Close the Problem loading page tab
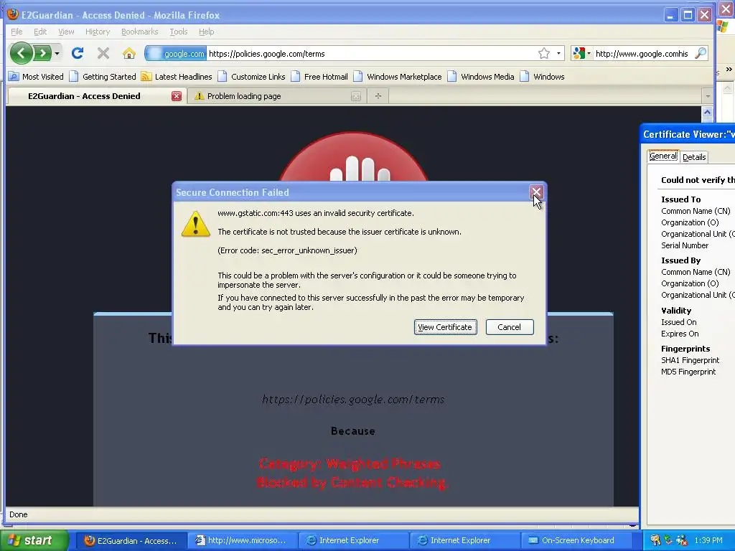 pos(356,96)
